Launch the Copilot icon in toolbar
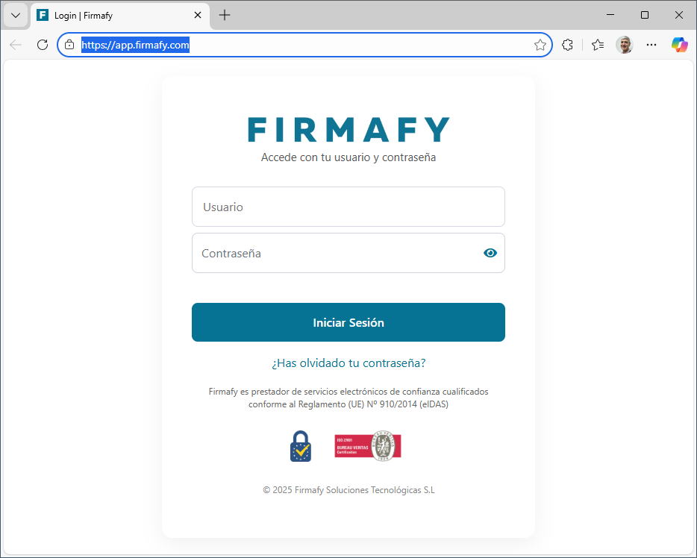Screen dimensions: 697x558 [x=679, y=45]
